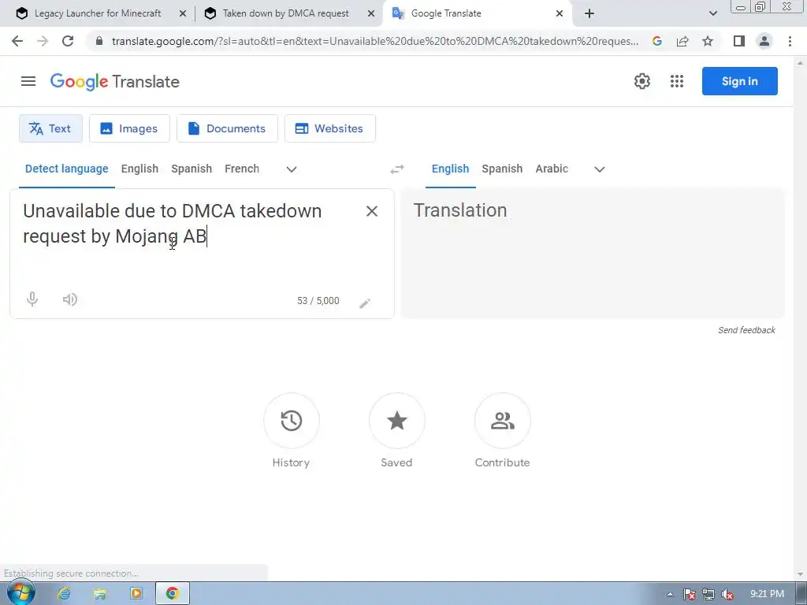Open the muted volume tray icon
The width and height of the screenshot is (807, 605).
coord(727,594)
